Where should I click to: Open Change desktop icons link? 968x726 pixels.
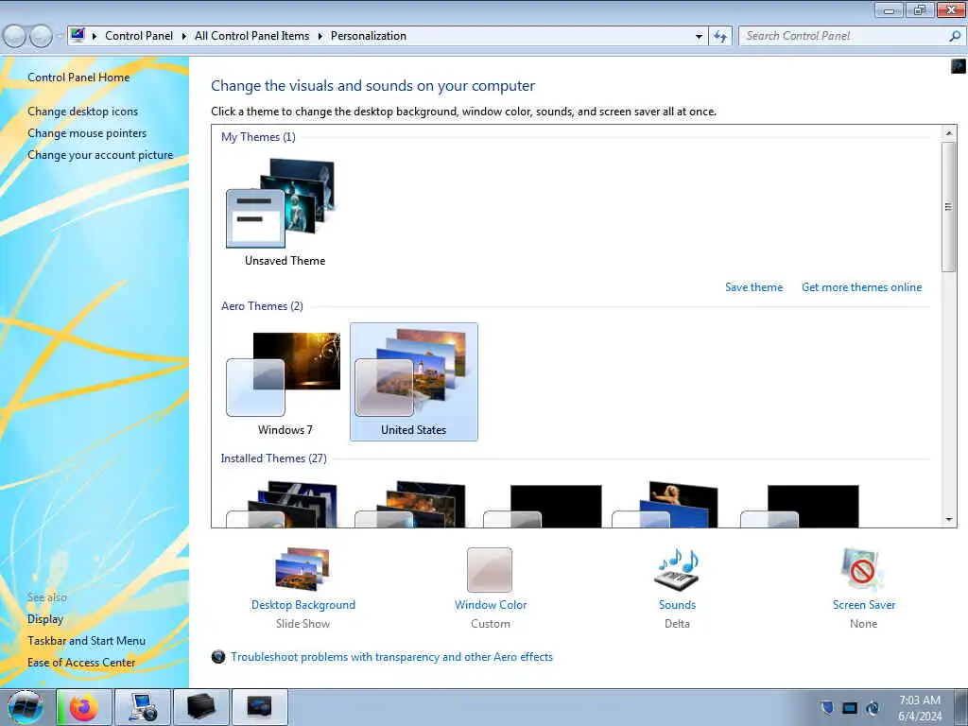click(83, 112)
